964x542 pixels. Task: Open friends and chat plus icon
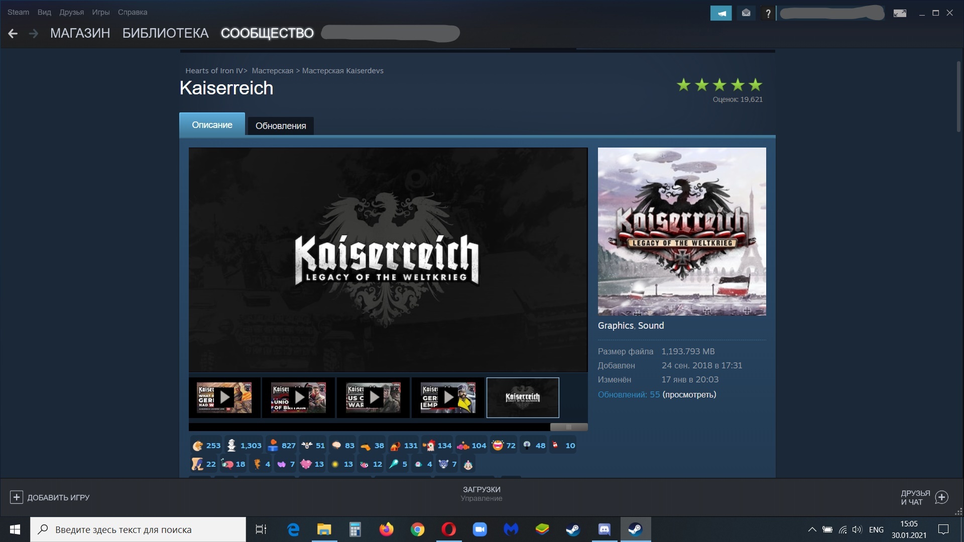point(942,497)
